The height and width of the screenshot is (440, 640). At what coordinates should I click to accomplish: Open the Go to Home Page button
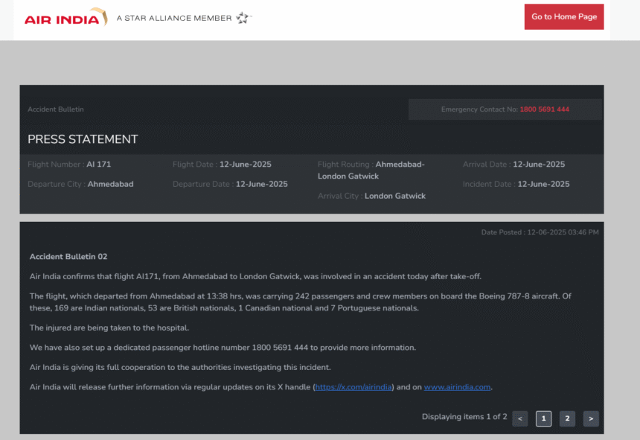563,16
